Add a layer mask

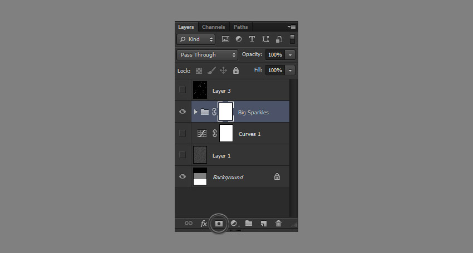coord(219,224)
